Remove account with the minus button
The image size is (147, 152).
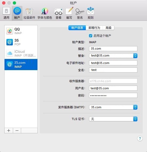[17, 130]
